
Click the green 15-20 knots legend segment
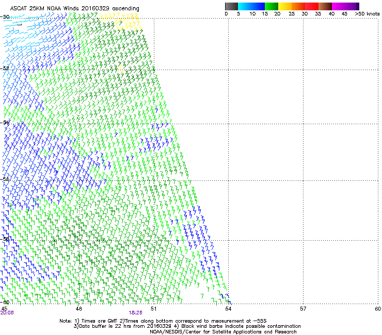(272, 6)
